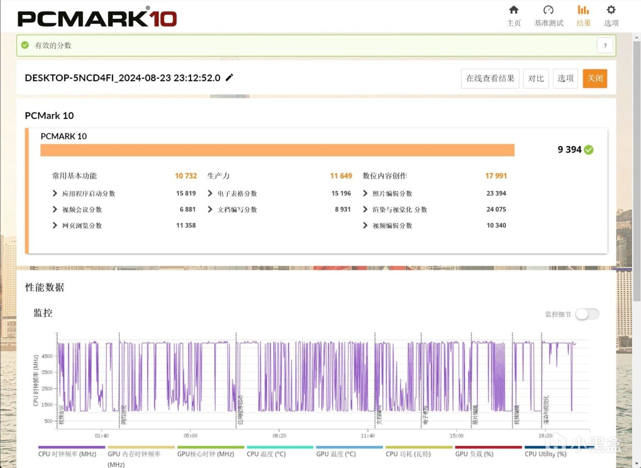The image size is (641, 468).
Task: Click the 数位内容创作 score 17 991
Action: coord(496,176)
